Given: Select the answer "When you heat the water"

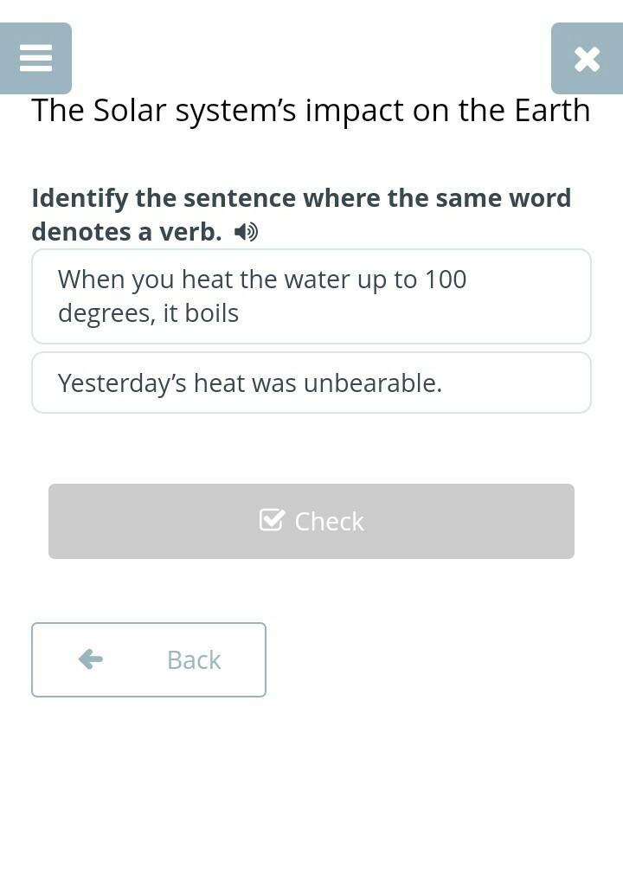Looking at the screenshot, I should [x=311, y=296].
